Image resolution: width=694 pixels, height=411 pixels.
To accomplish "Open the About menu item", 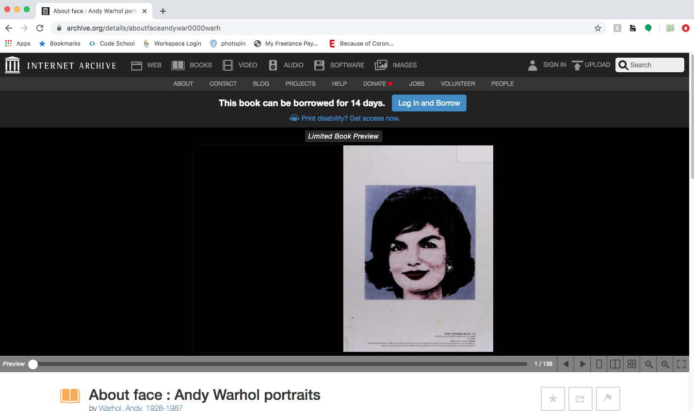I will click(x=183, y=84).
